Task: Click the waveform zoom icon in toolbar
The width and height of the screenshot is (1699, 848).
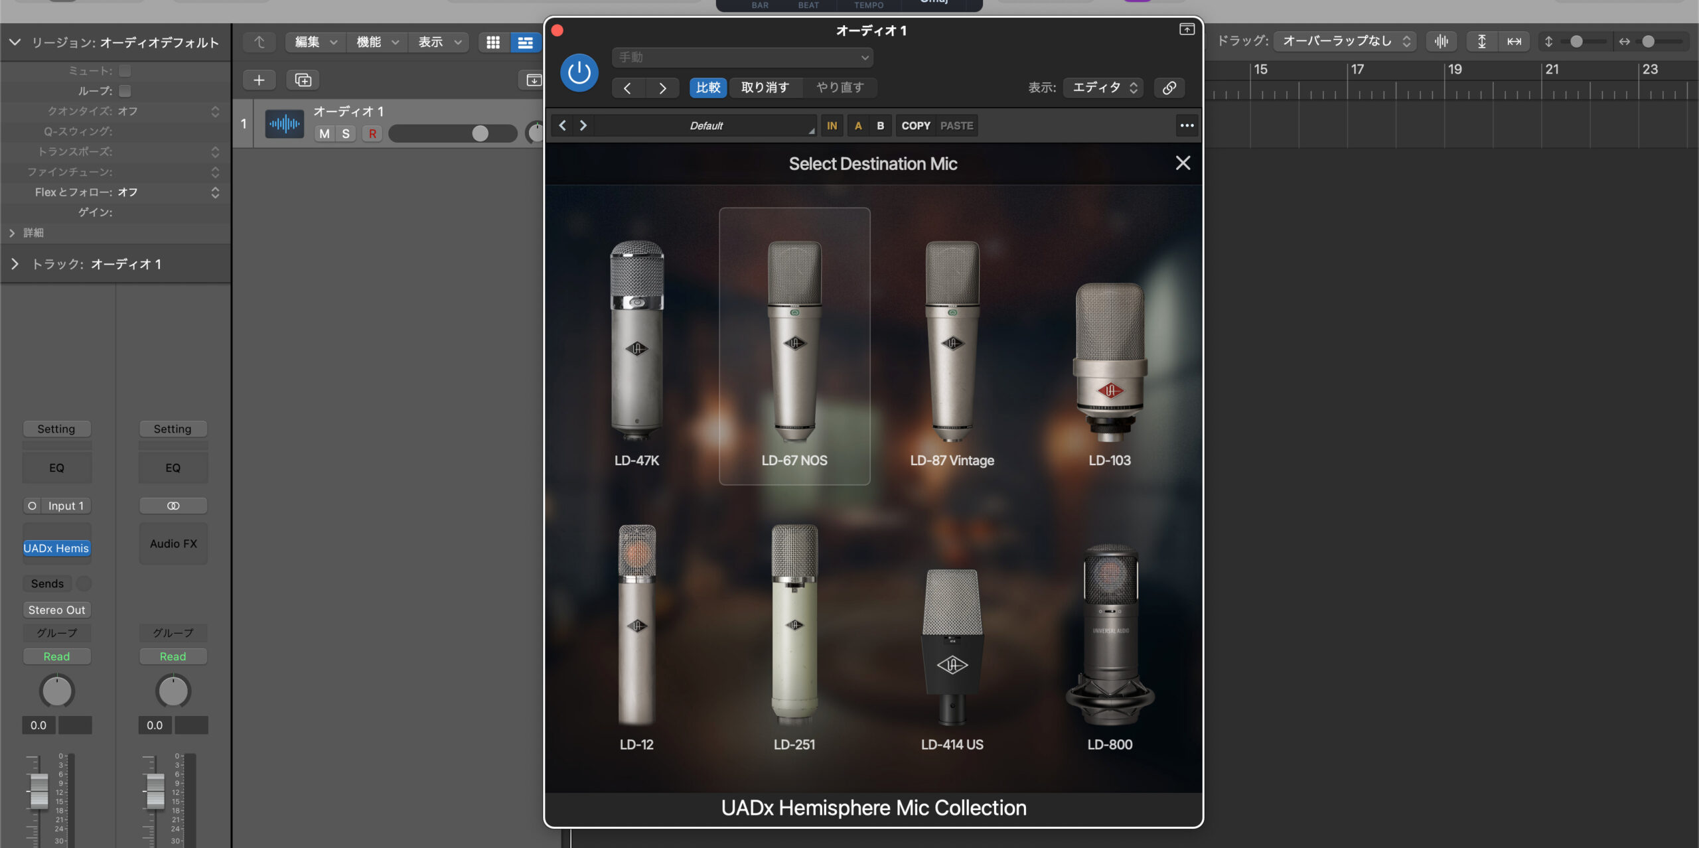Action: [x=1441, y=41]
